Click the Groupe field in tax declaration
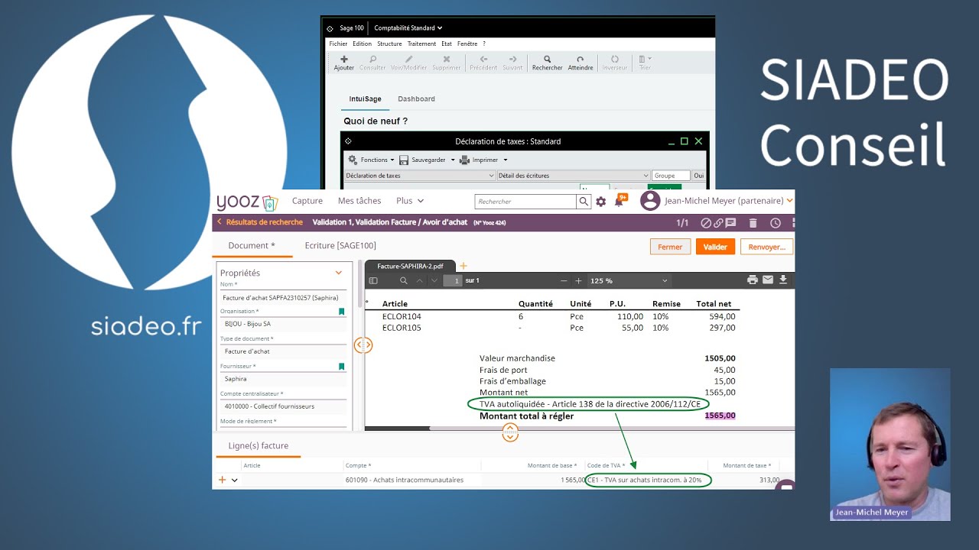979x550 pixels. (x=671, y=176)
